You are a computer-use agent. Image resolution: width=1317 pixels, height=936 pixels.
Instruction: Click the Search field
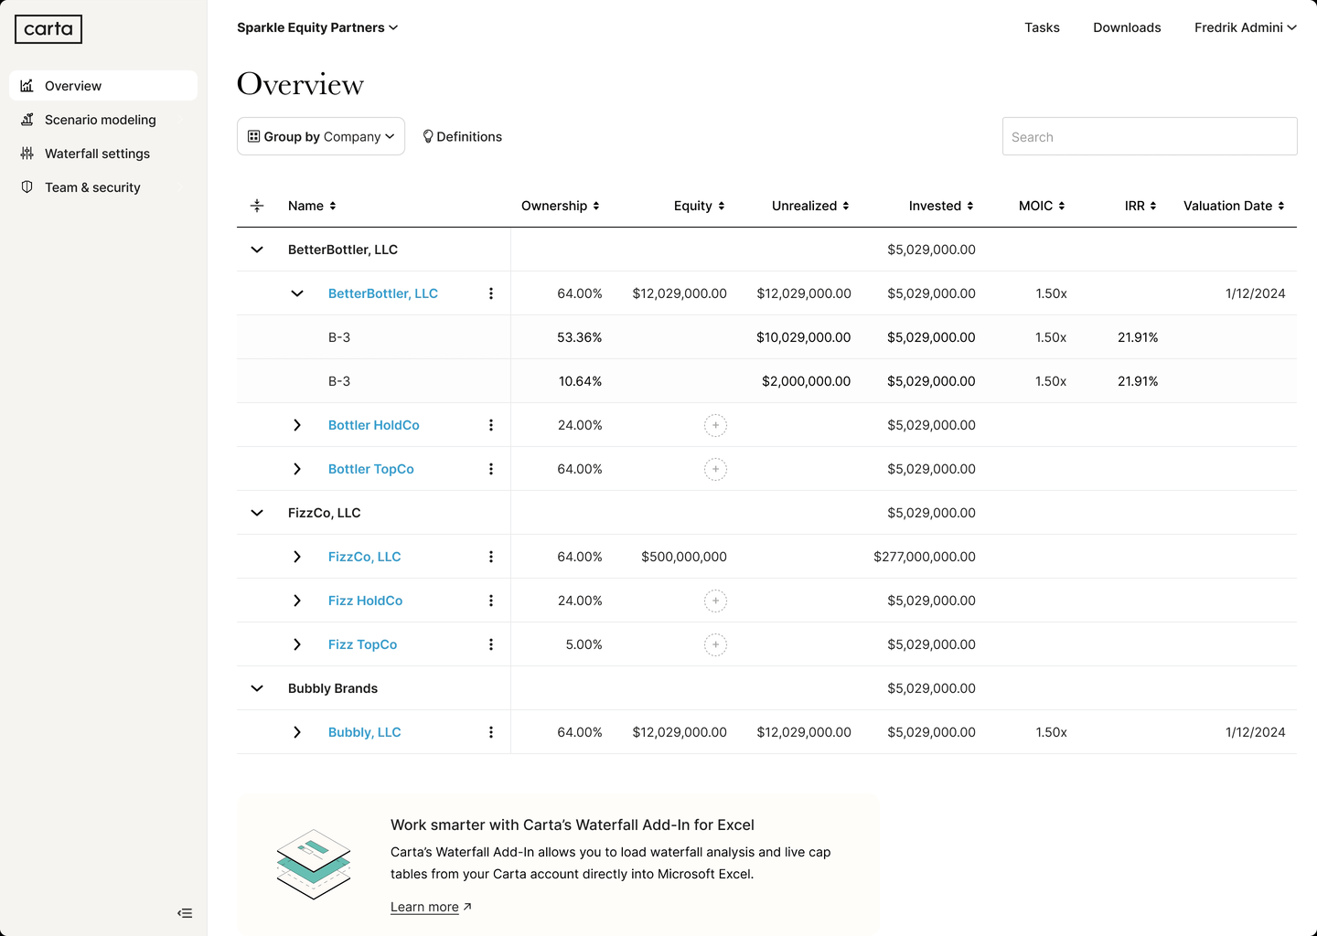(x=1150, y=136)
